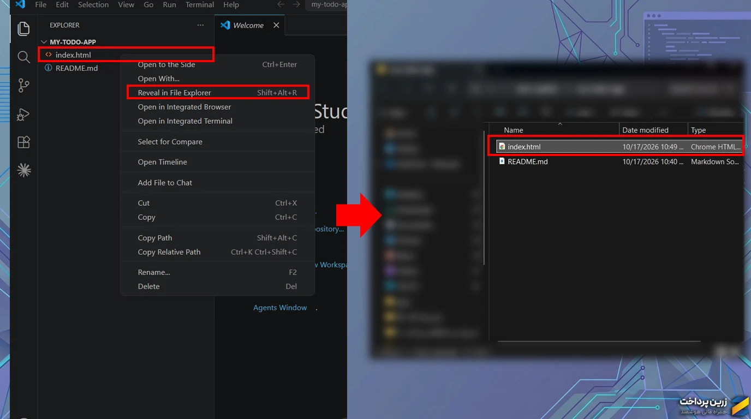Image resolution: width=751 pixels, height=419 pixels.
Task: Choose Reveal in File Explorer
Action: [x=217, y=93]
